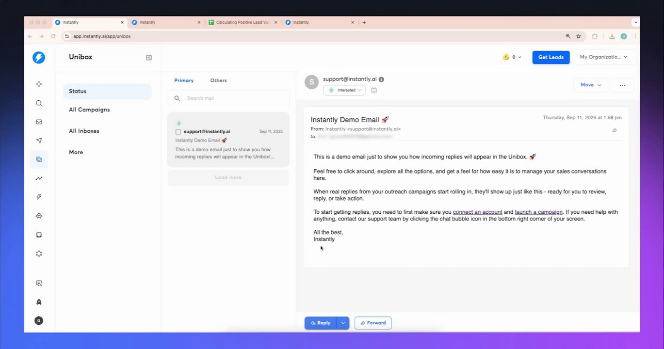Open the browser downloads icon
Image resolution: width=664 pixels, height=349 pixels.
pos(612,36)
